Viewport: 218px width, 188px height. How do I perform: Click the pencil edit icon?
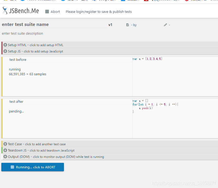165,25
